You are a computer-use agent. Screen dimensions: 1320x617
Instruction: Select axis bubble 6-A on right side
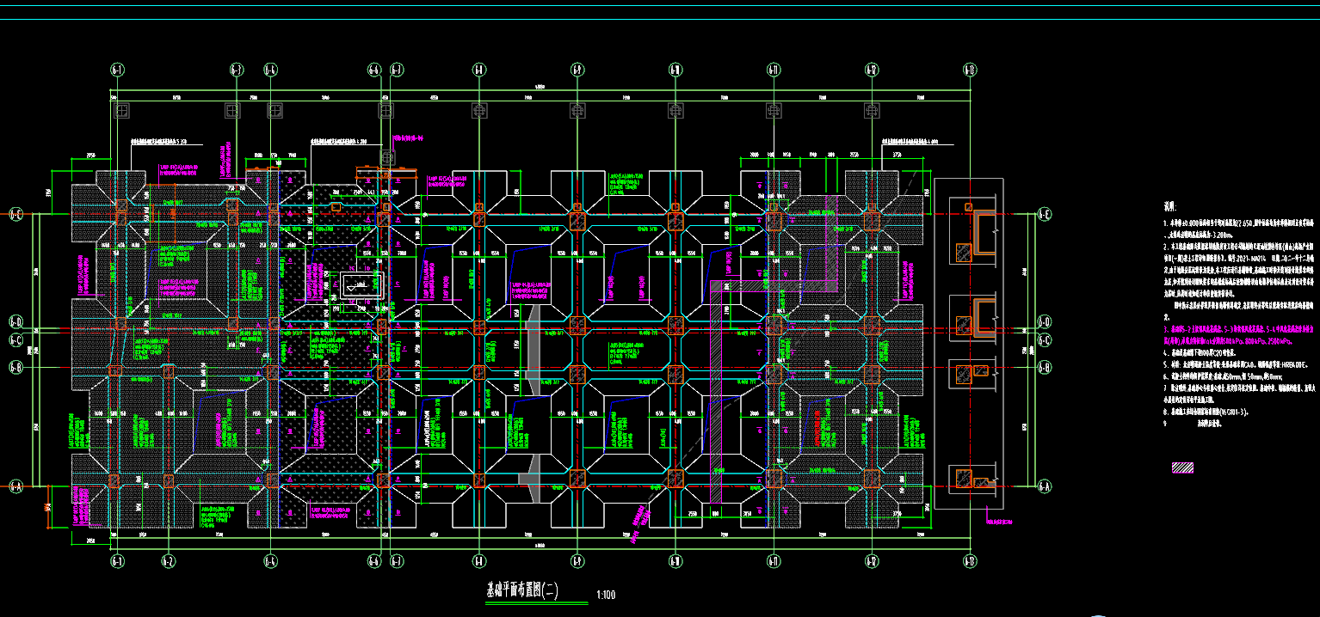pos(1044,486)
